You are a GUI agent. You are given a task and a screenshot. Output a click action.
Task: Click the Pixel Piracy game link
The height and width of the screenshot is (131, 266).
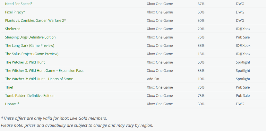(15, 12)
